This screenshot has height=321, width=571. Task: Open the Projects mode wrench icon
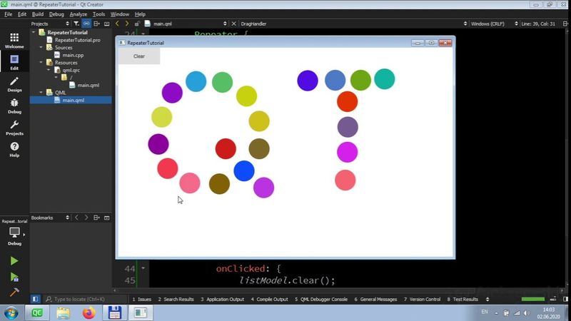click(x=14, y=128)
